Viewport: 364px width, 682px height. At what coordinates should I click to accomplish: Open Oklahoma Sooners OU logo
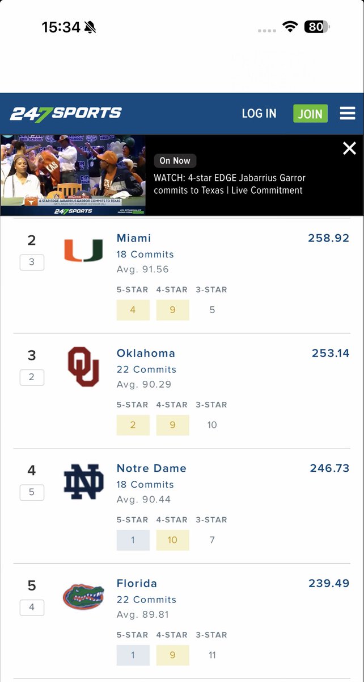(x=83, y=367)
